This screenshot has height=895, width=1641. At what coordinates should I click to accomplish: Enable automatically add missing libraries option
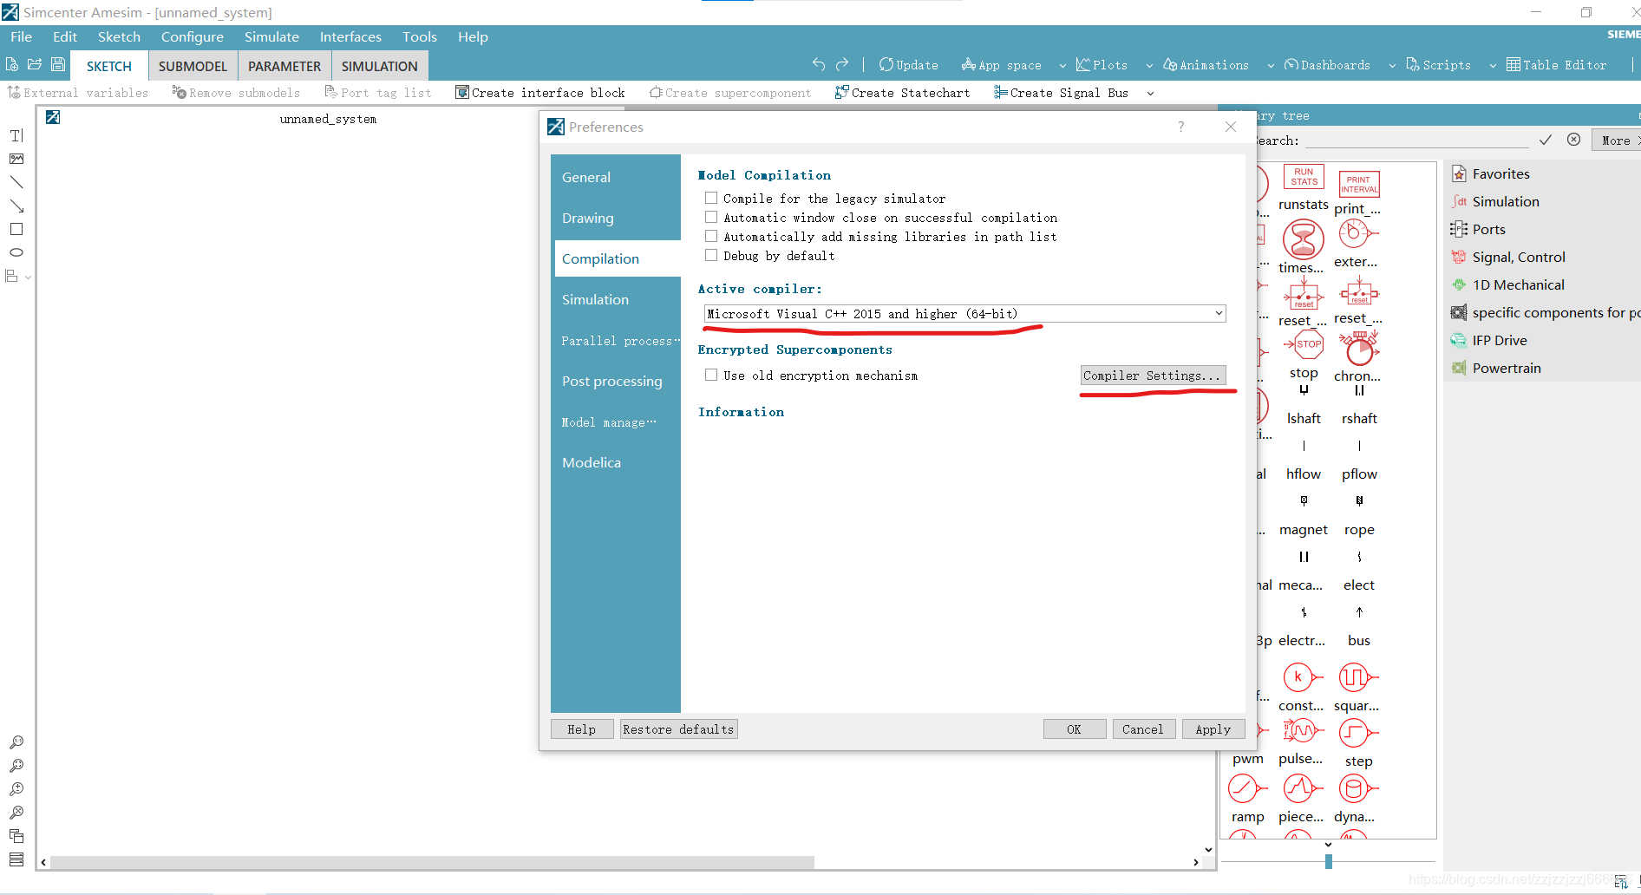pyautogui.click(x=711, y=236)
